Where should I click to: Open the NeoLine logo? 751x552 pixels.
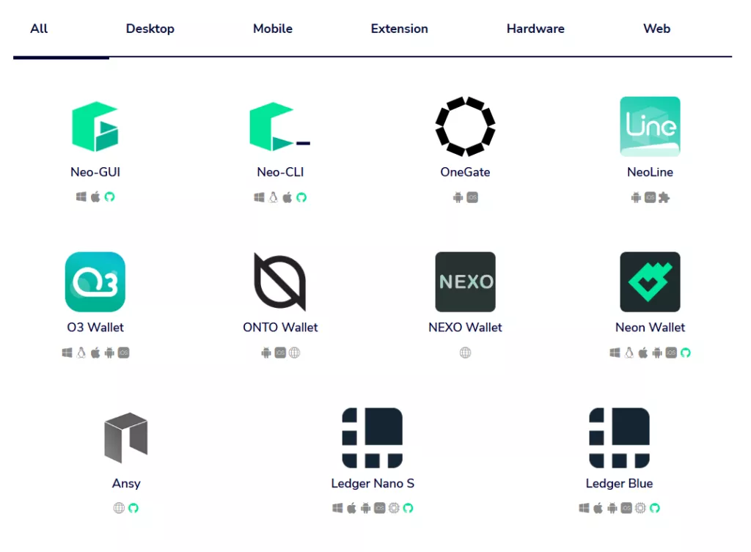click(x=650, y=126)
